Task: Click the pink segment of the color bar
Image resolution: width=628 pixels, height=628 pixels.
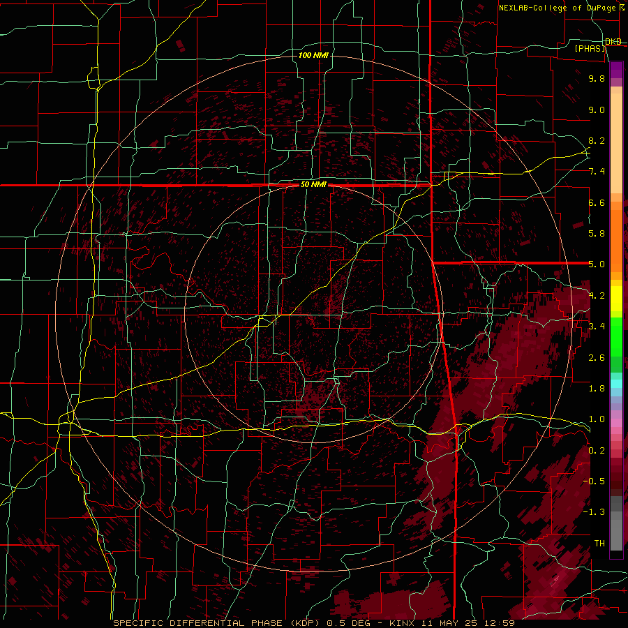Action: point(616,423)
